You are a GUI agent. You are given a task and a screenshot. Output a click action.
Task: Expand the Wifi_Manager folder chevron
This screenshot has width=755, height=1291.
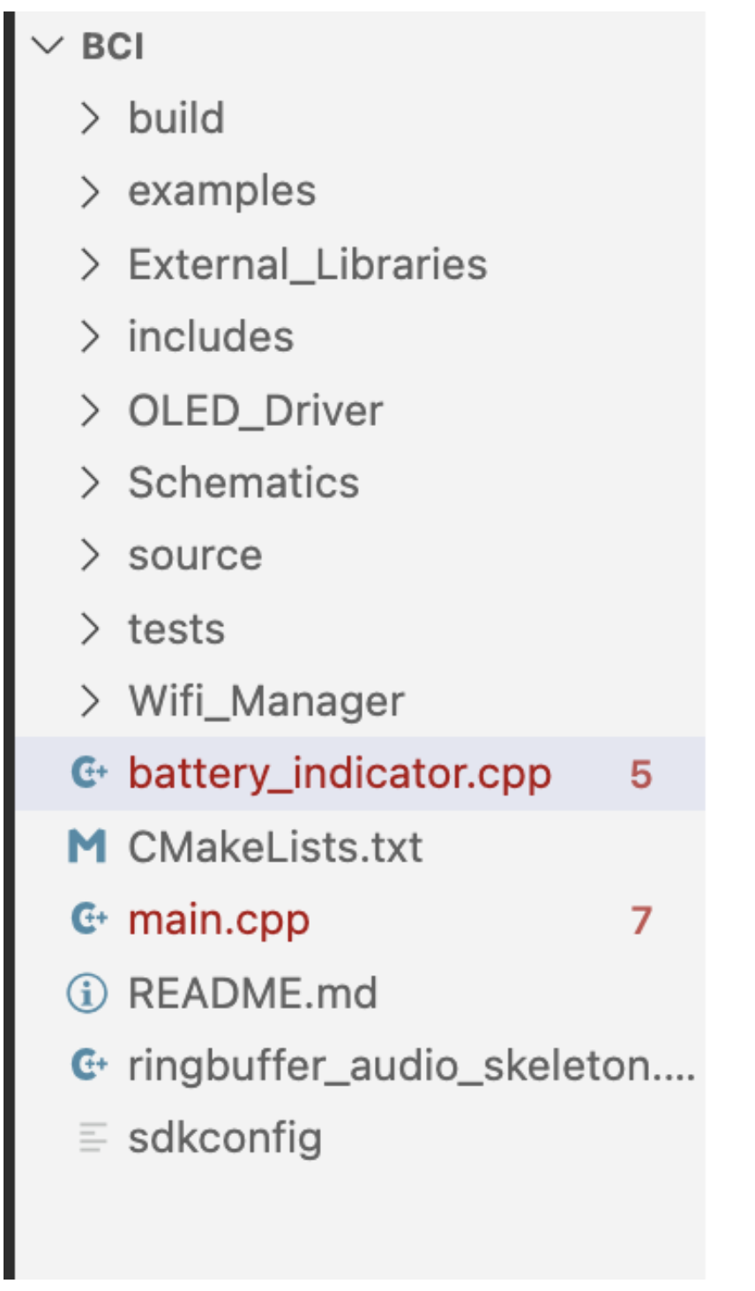(90, 701)
